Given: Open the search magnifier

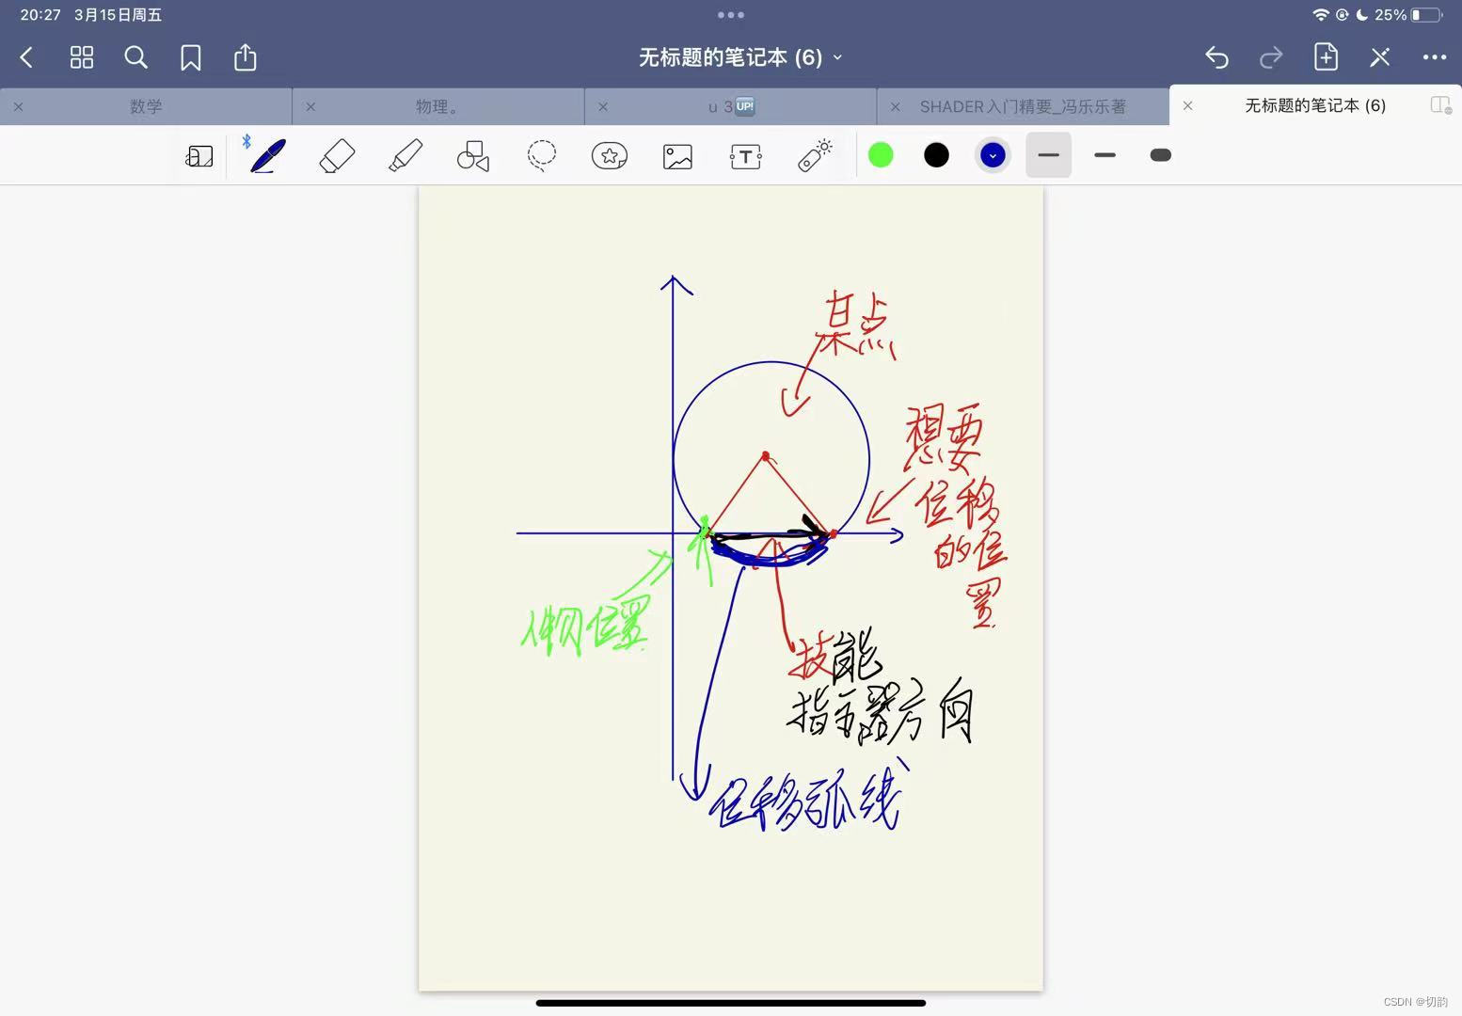Looking at the screenshot, I should [x=136, y=57].
